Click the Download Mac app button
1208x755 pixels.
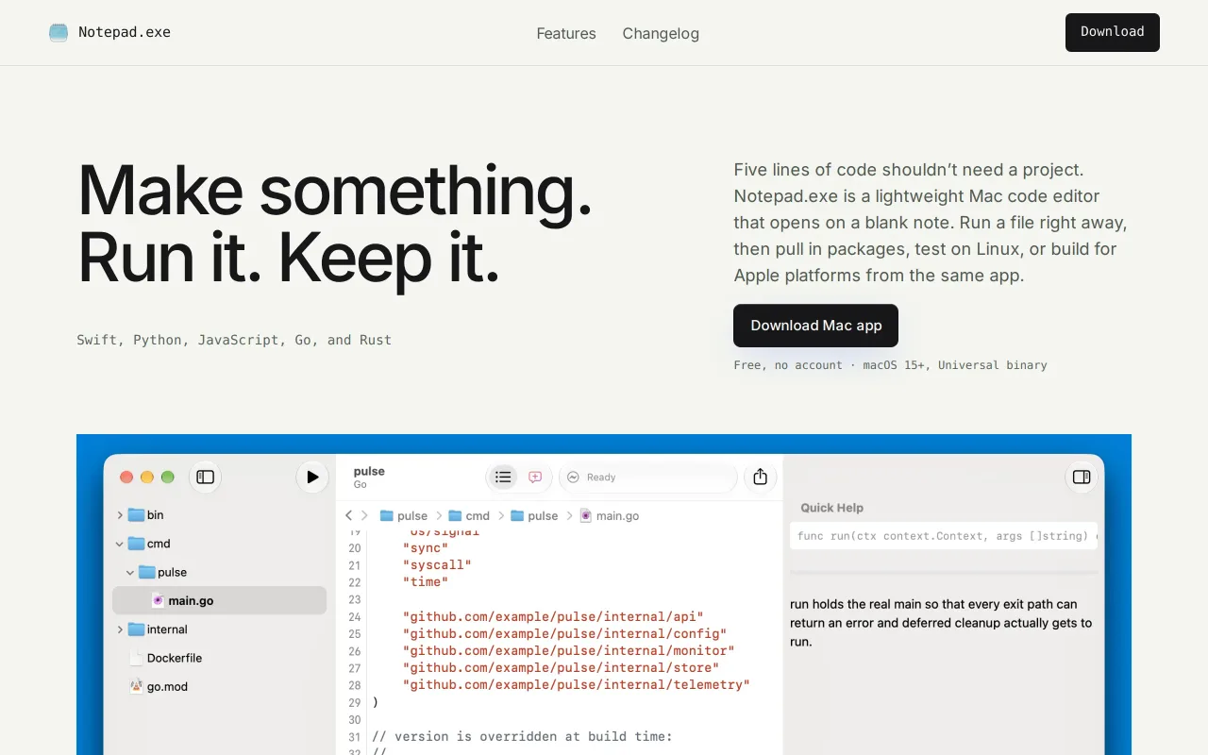(815, 326)
